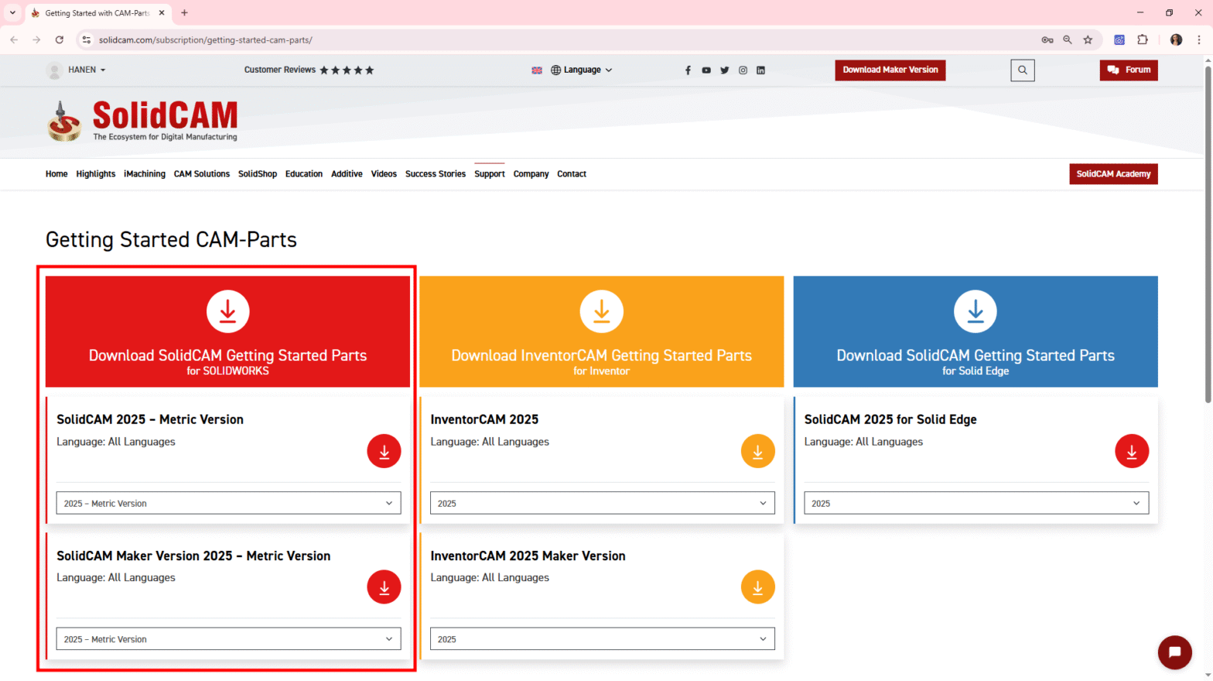The height and width of the screenshot is (681, 1213).
Task: Click the SolidCAM logo
Action: (142, 121)
